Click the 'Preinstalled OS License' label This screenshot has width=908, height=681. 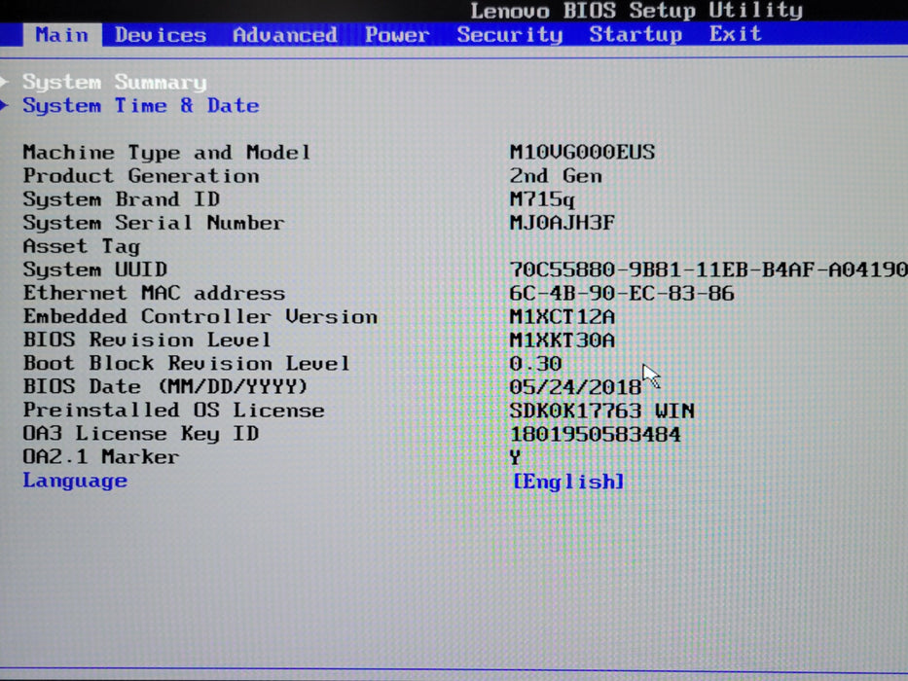(x=174, y=411)
